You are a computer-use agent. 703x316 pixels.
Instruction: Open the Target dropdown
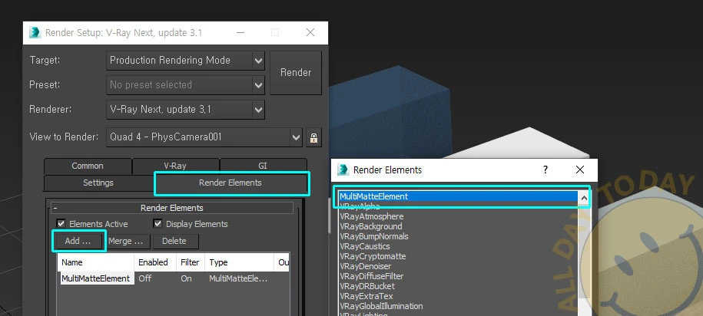258,61
